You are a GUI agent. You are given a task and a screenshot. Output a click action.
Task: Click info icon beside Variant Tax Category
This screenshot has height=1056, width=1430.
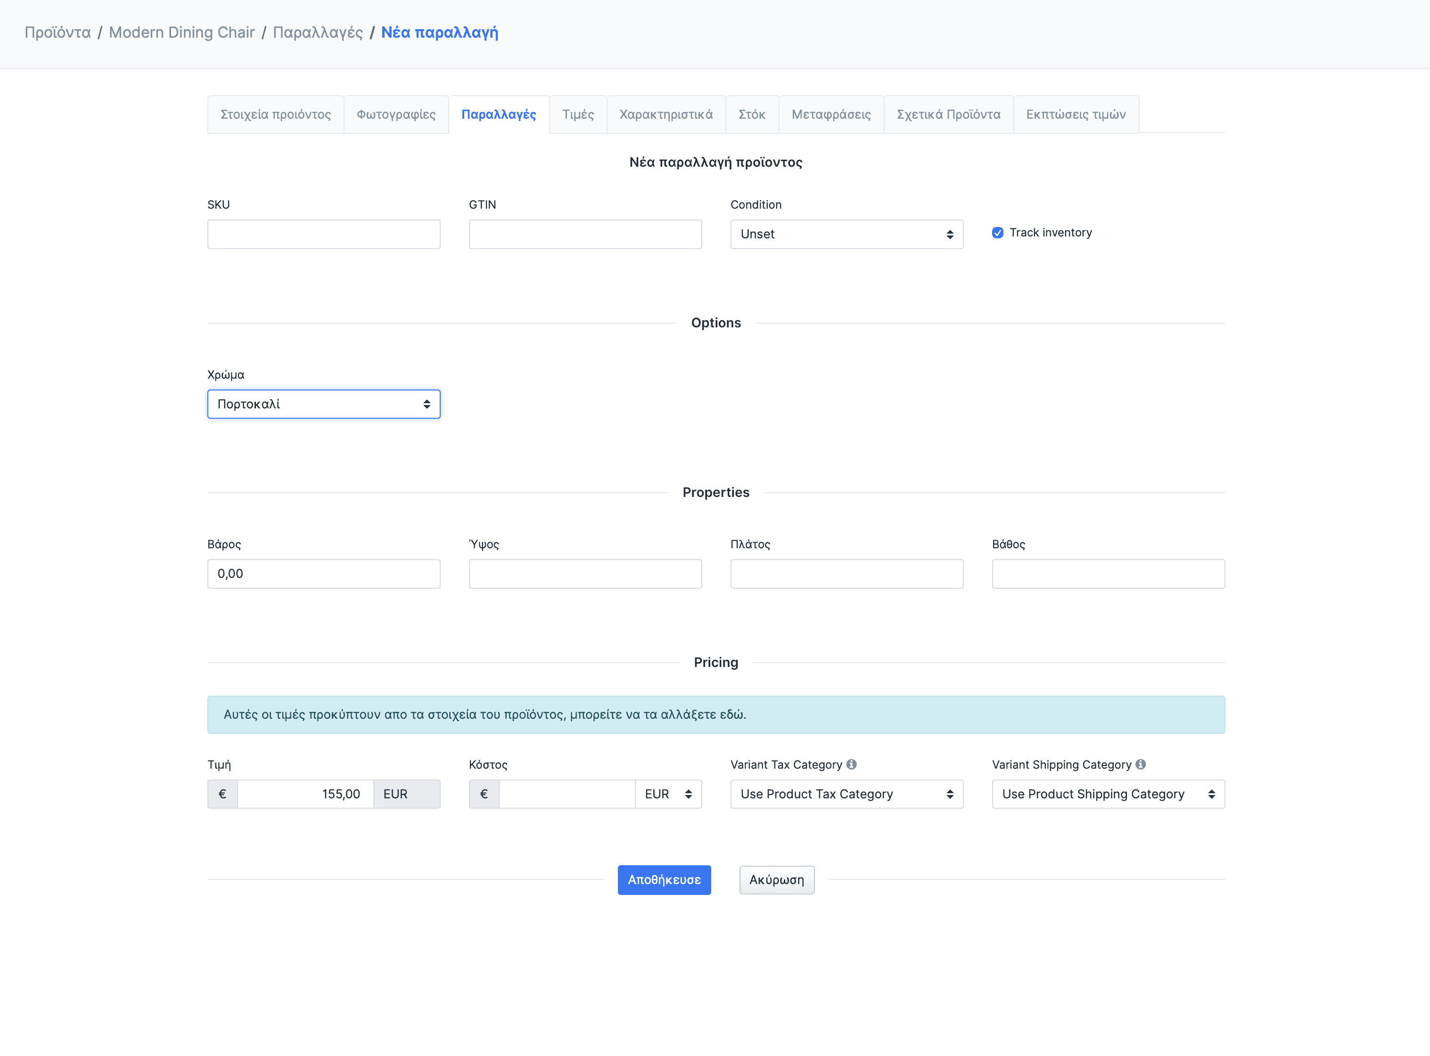pos(851,764)
